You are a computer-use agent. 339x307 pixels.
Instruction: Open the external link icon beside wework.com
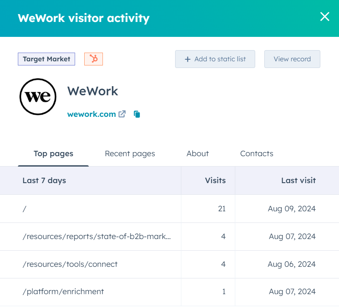122,114
